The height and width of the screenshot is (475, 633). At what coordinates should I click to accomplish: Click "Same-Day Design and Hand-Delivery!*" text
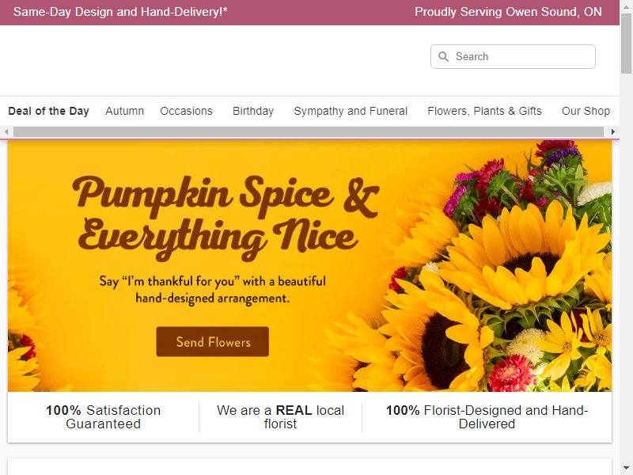120,12
